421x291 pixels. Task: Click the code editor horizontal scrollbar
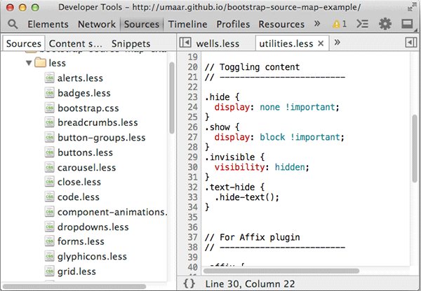coord(281,271)
